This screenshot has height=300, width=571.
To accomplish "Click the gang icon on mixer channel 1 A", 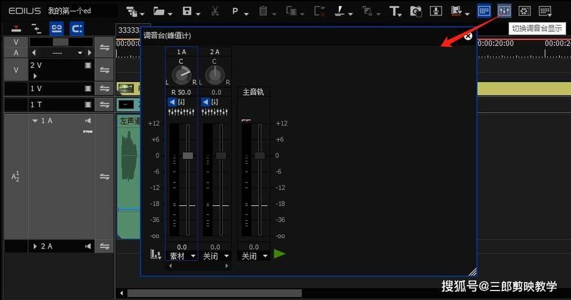I will tap(181, 103).
